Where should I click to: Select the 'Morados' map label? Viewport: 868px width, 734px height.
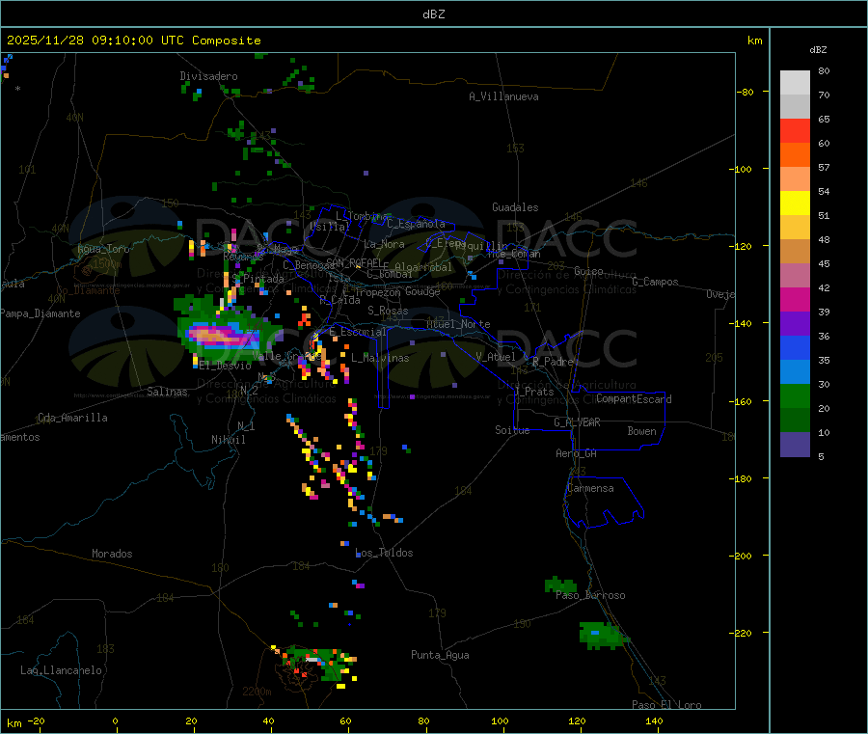[112, 554]
